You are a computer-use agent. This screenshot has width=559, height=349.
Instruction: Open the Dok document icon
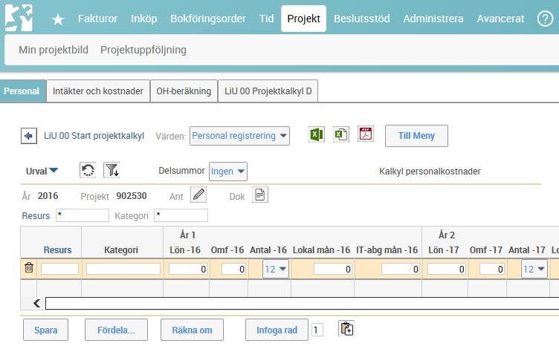260,195
